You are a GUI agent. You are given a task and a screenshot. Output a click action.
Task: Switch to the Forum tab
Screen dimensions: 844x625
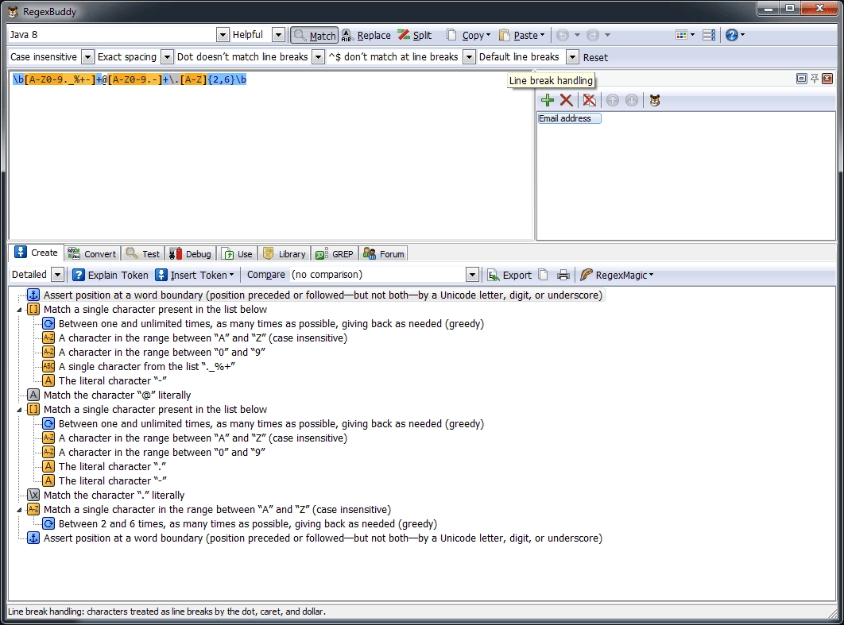tap(384, 254)
